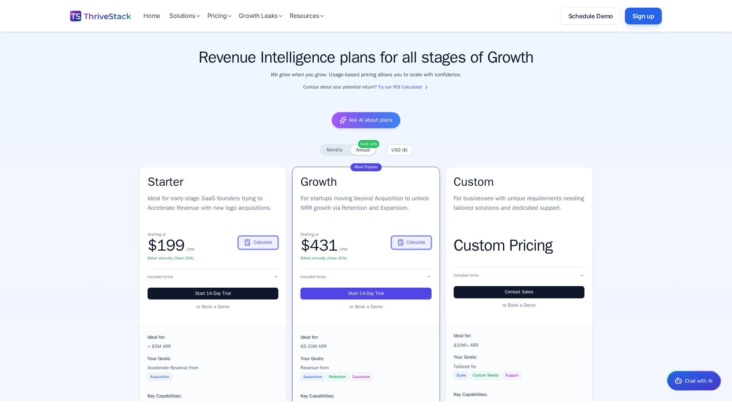The image size is (732, 412).
Task: Open the Solutions dropdown menu
Action: tap(184, 16)
